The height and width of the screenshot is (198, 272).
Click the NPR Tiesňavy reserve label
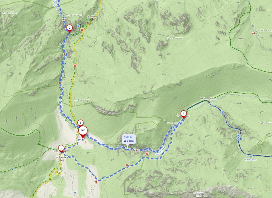(10, 13)
